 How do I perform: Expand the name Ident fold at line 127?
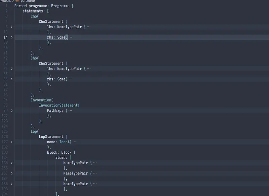pyautogui.click(x=11, y=142)
